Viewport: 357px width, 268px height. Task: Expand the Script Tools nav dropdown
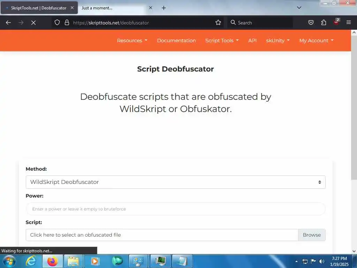coord(222,40)
